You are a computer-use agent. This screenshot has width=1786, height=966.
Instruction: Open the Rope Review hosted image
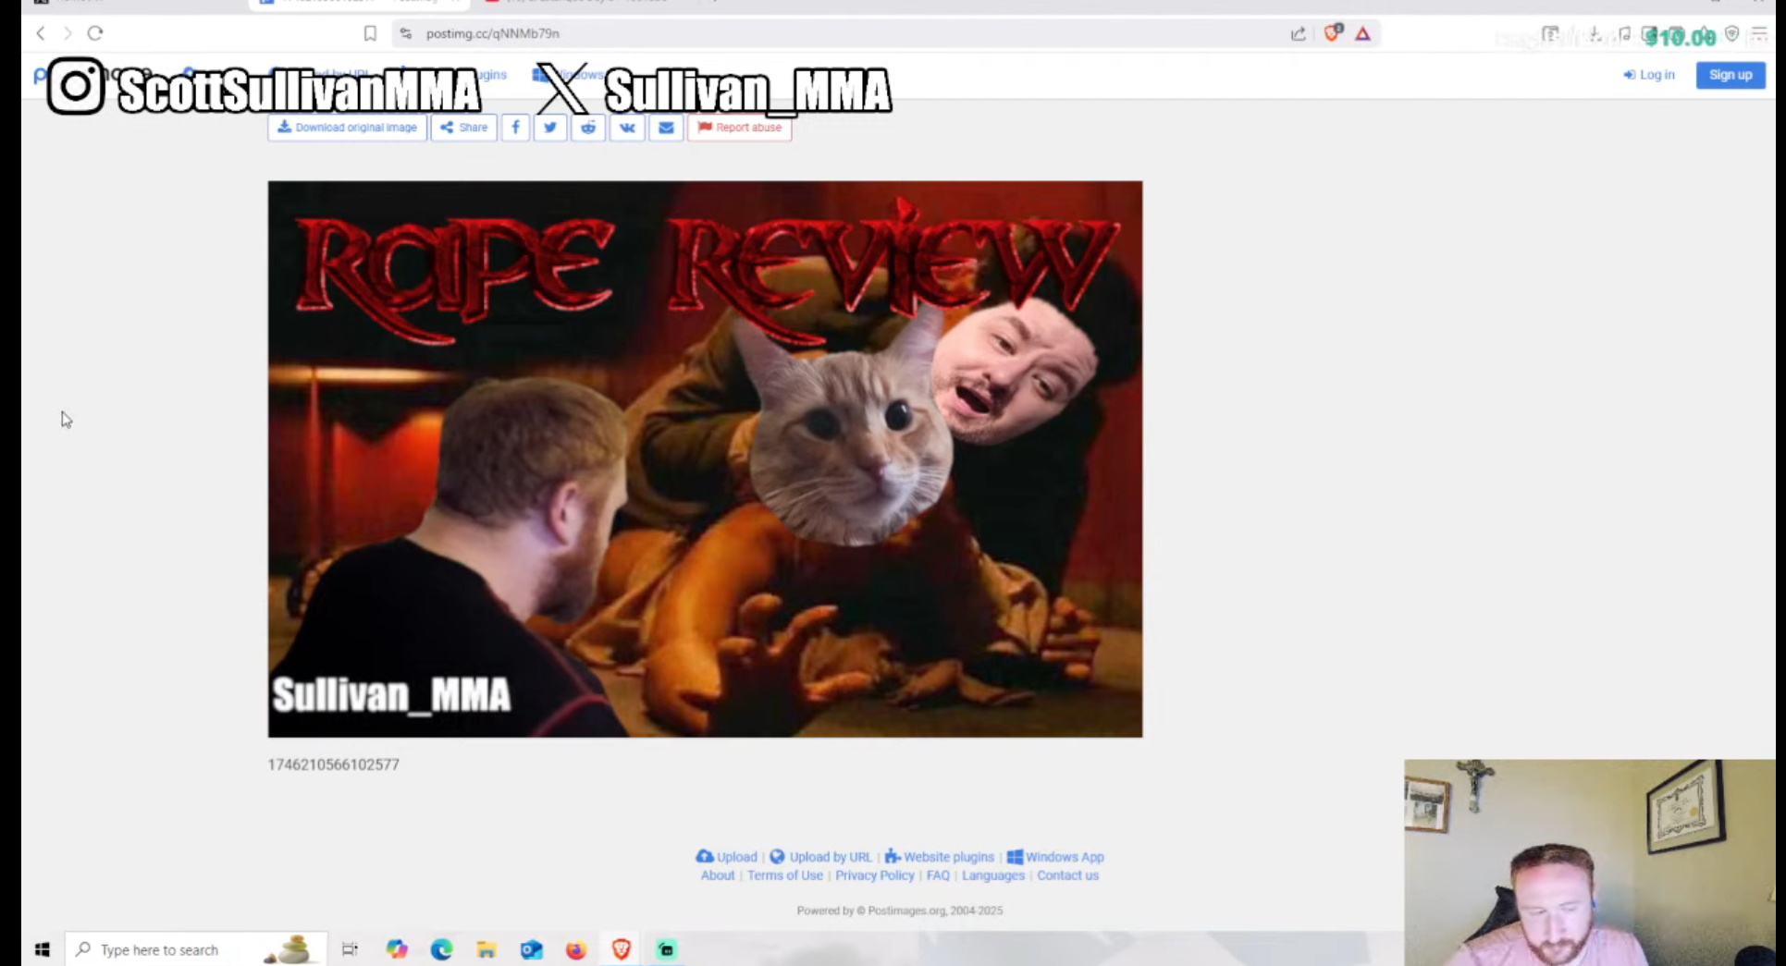[x=705, y=459]
